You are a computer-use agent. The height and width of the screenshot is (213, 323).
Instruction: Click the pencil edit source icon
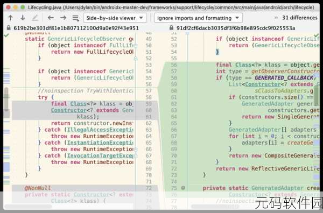[x=35, y=18]
